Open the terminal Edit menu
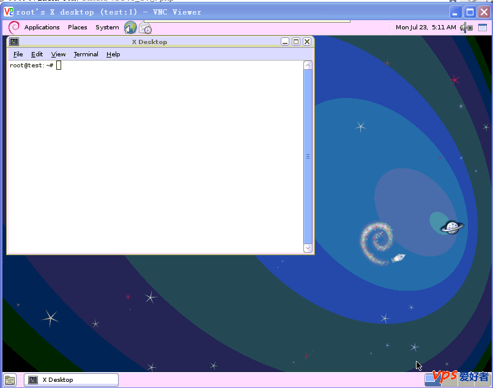This screenshot has width=493, height=388. (37, 54)
